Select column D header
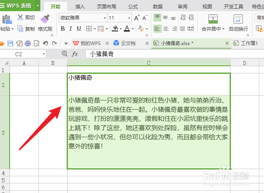This screenshot has height=193, width=264. [244, 63]
